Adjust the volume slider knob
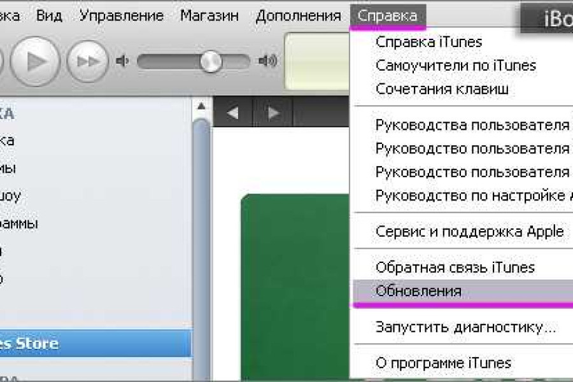 point(209,61)
